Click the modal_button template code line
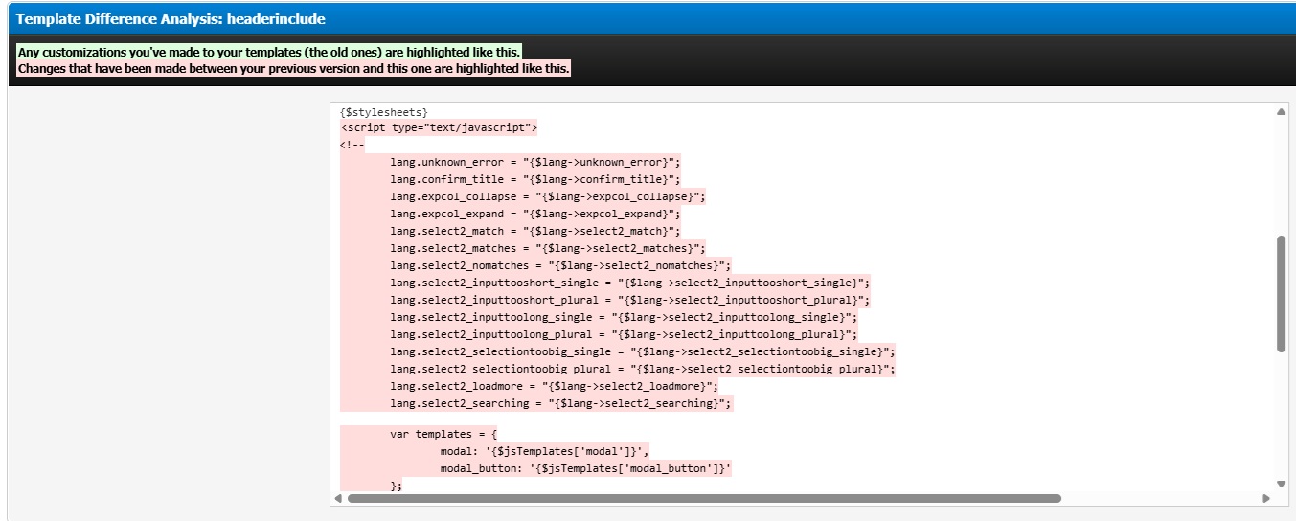Image resolution: width=1296 pixels, height=521 pixels. tap(585, 469)
